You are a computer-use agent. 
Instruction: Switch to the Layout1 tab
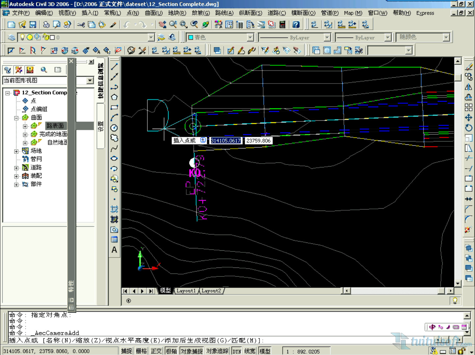186,291
